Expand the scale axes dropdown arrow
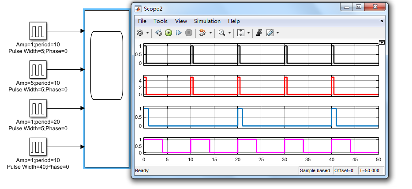The height and width of the screenshot is (189, 412). (x=248, y=33)
